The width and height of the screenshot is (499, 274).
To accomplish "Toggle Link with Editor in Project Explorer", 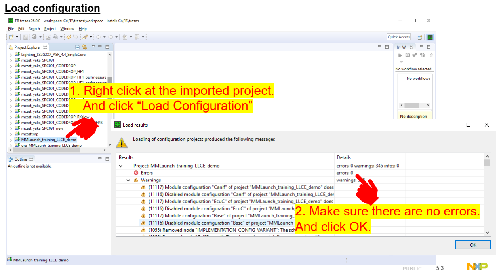I will pos(84,47).
